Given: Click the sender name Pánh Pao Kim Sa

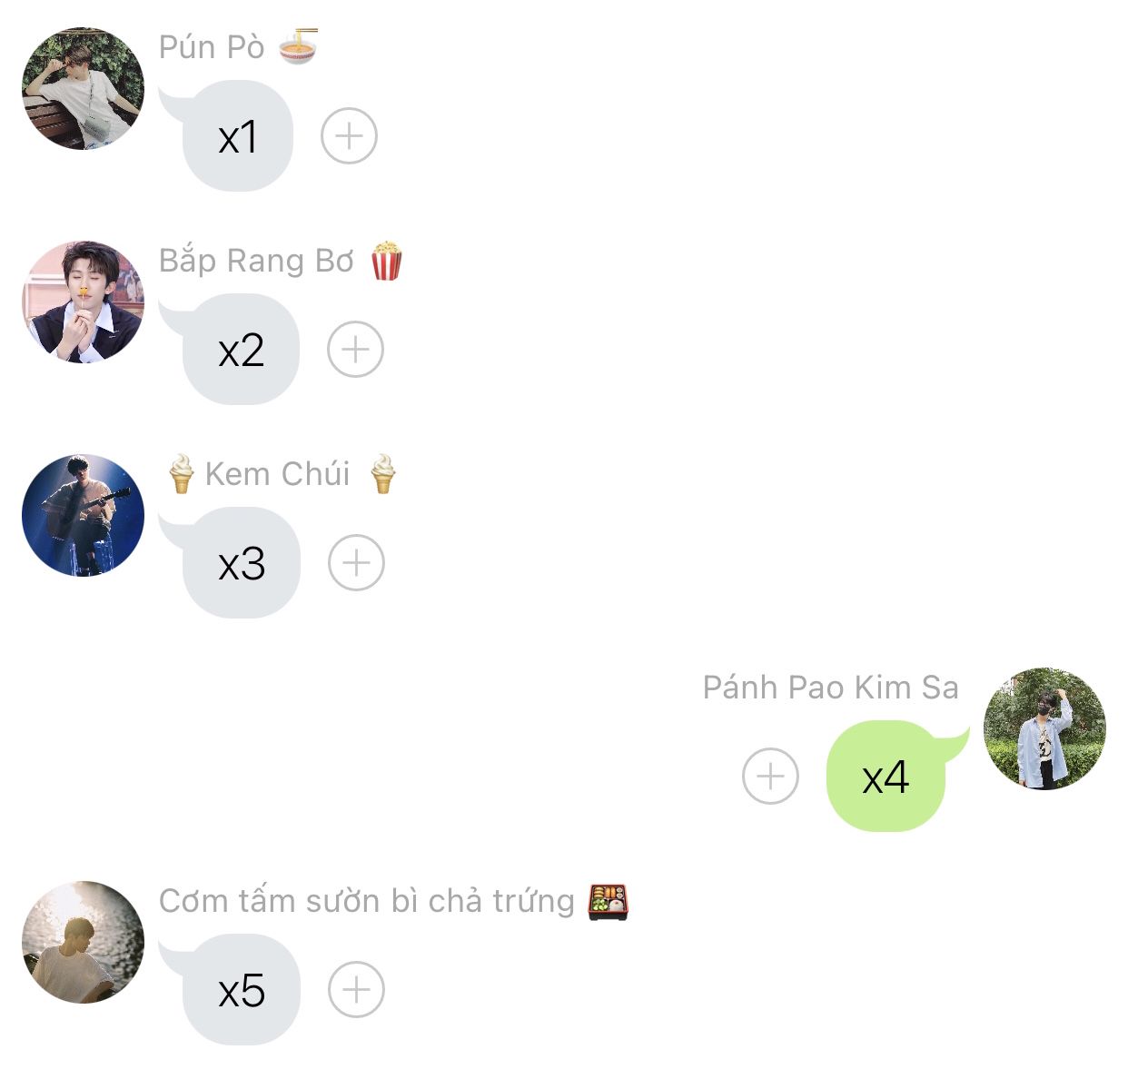Looking at the screenshot, I should click(x=831, y=688).
